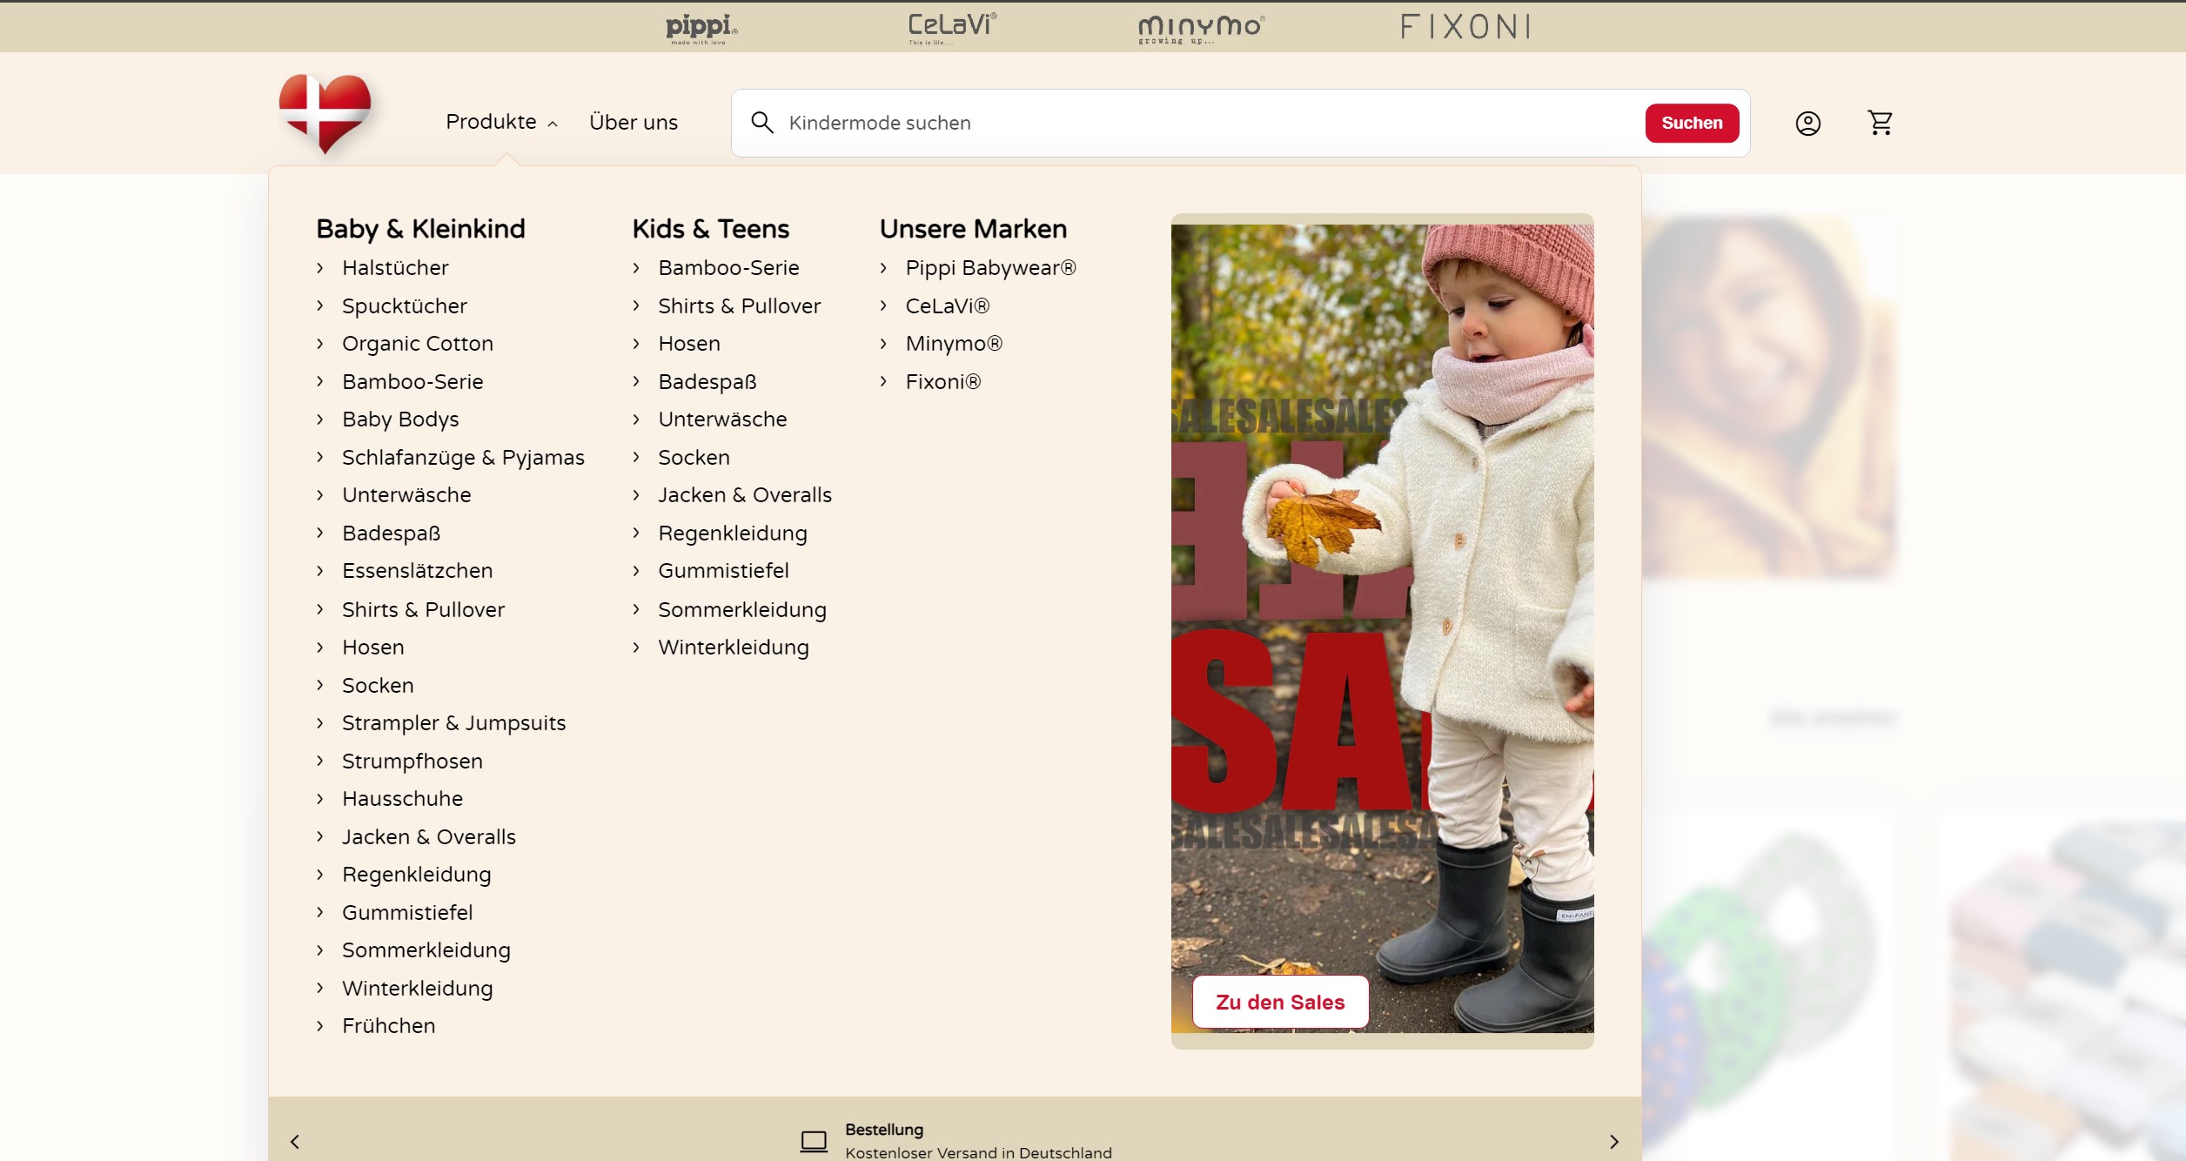This screenshot has height=1161, width=2186.
Task: Select Baby Bodys category
Action: (x=400, y=419)
